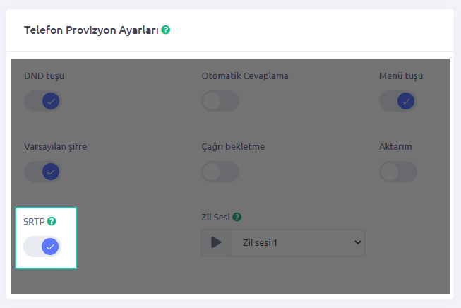Image resolution: width=461 pixels, height=308 pixels.
Task: Click the Zil Sesi label
Action: (x=215, y=217)
